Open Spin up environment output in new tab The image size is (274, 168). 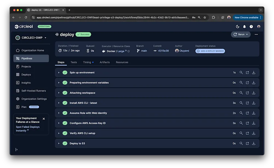247,72
